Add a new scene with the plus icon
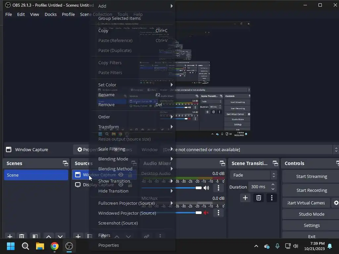339x254 pixels. click(10, 236)
